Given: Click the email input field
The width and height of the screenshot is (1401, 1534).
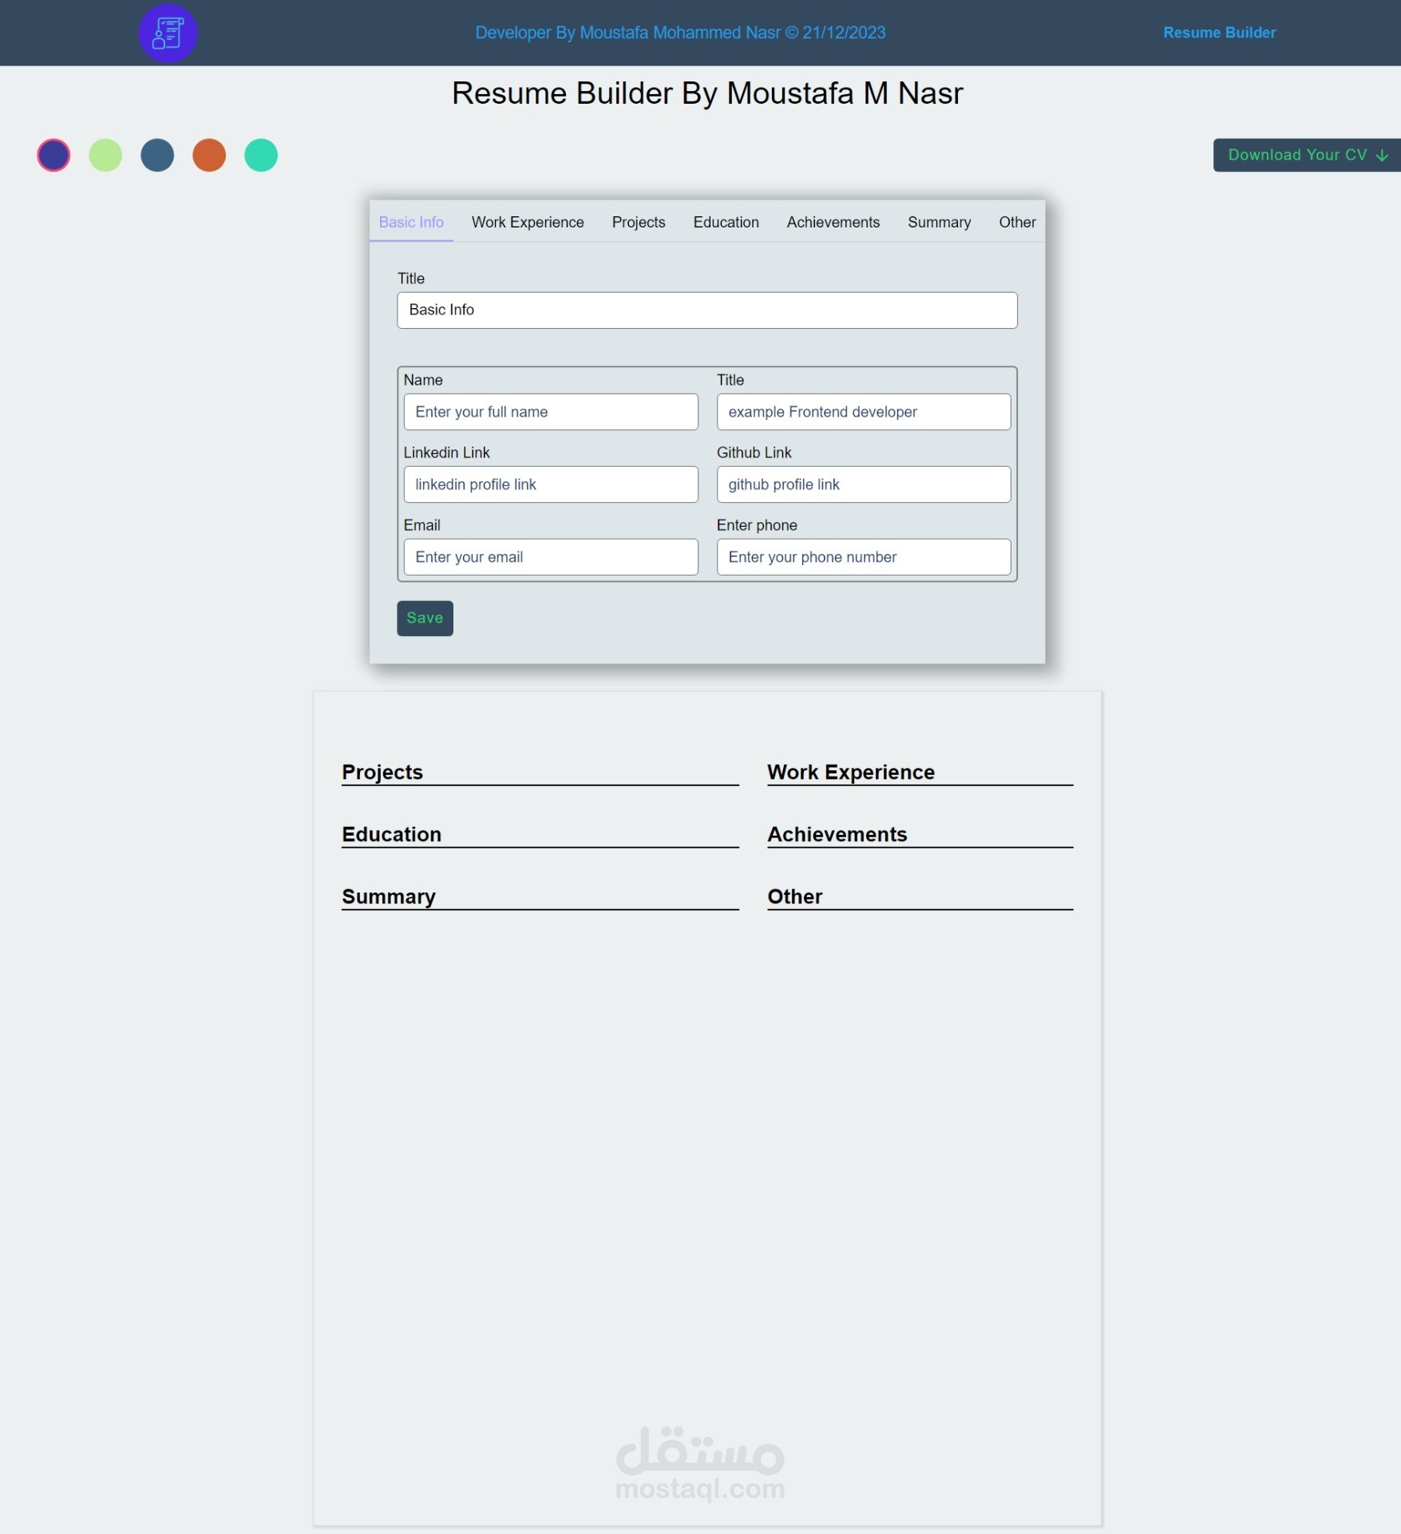Looking at the screenshot, I should click(551, 557).
